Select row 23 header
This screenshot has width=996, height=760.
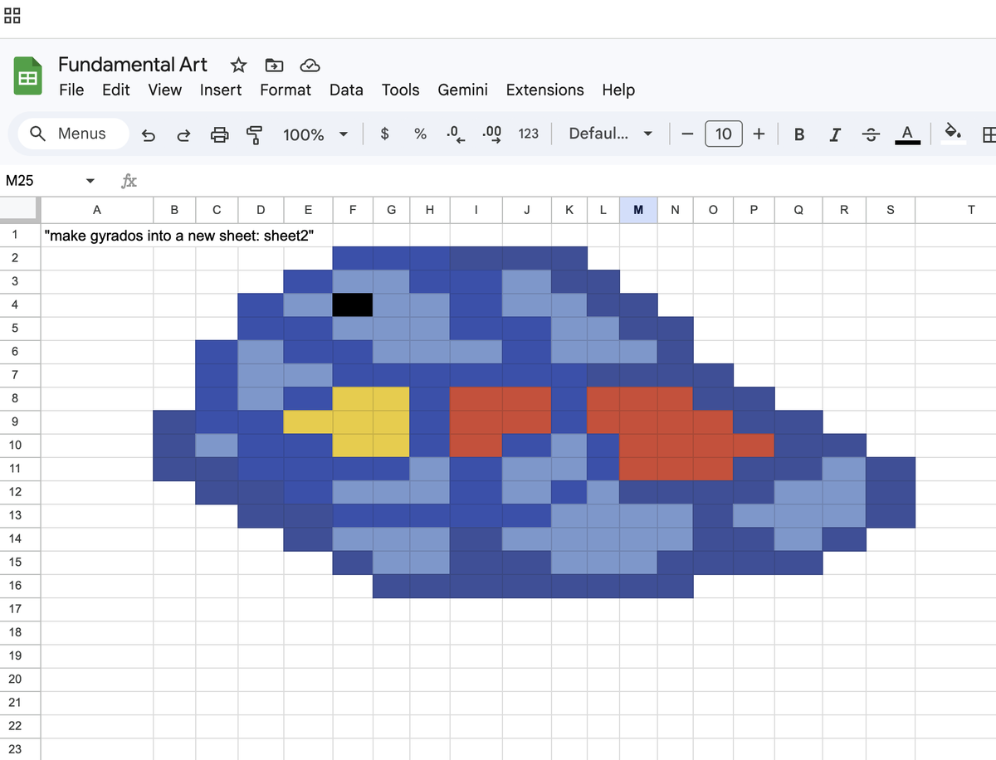point(20,748)
